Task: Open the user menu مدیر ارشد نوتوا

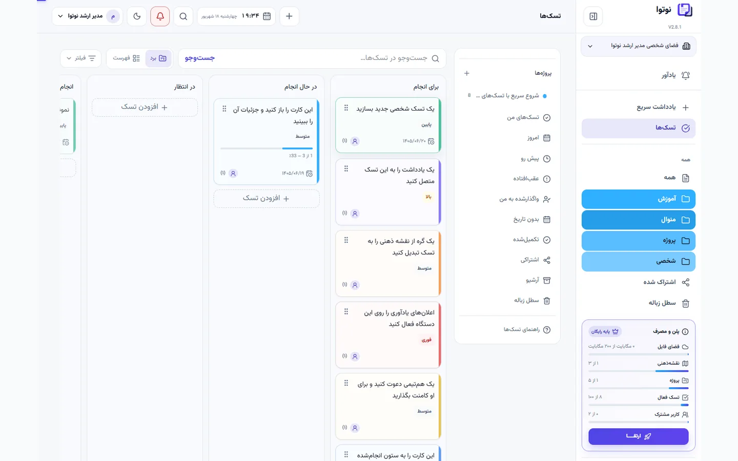Action: point(87,16)
